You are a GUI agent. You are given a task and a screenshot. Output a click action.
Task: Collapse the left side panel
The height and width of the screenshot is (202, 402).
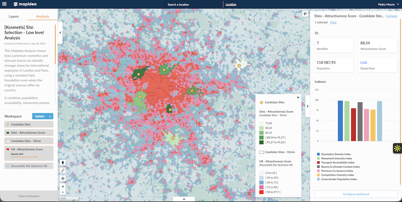[x=60, y=33]
